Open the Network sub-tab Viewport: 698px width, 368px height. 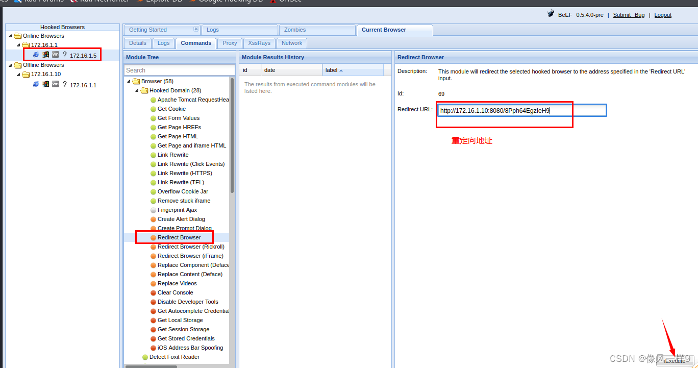click(x=292, y=43)
